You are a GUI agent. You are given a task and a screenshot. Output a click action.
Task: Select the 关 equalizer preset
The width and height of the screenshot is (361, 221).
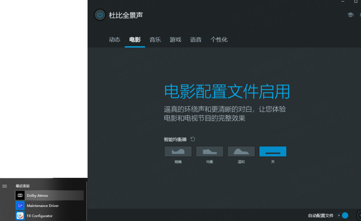pos(273,151)
